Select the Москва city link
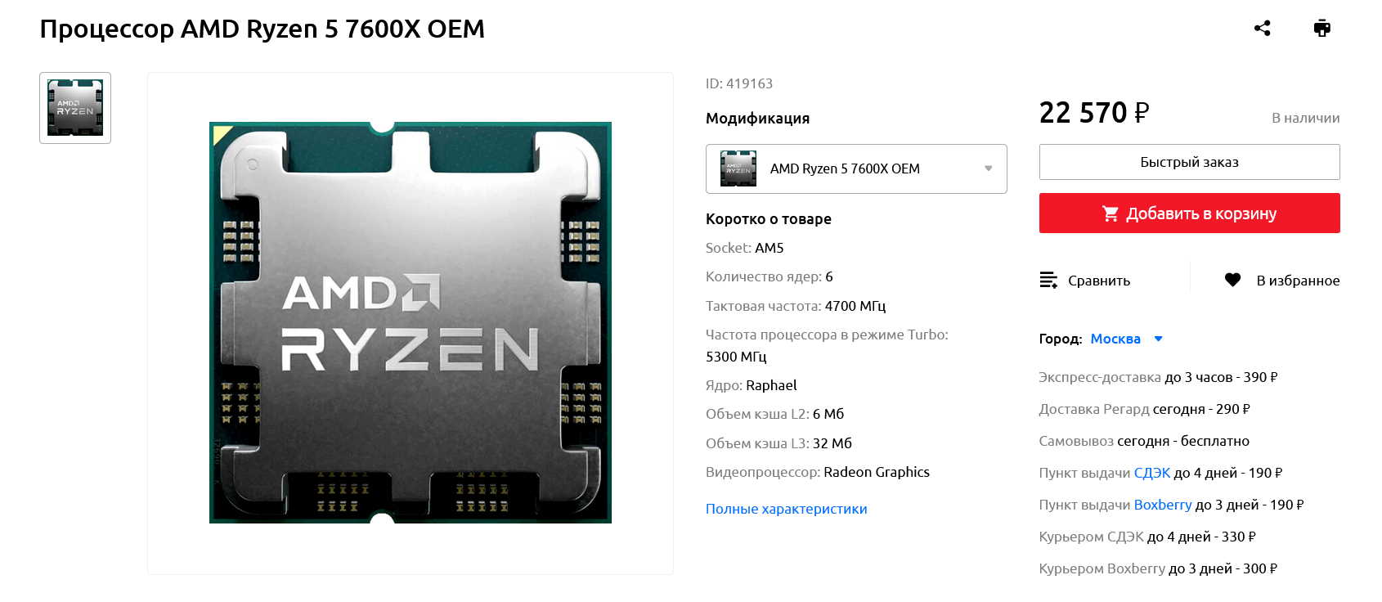 coord(1115,339)
